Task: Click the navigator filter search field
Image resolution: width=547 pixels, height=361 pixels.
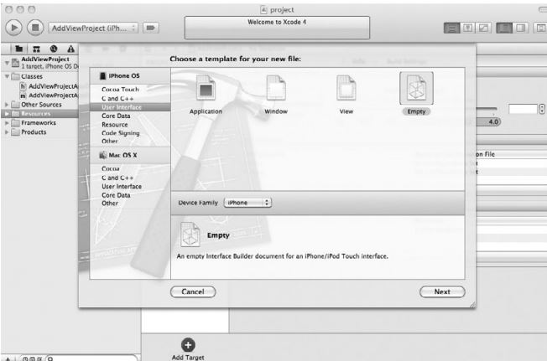Action: 91,358
